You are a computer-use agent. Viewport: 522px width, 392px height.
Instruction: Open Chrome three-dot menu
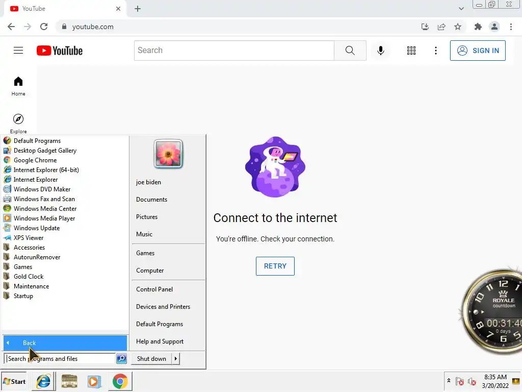coord(511,27)
